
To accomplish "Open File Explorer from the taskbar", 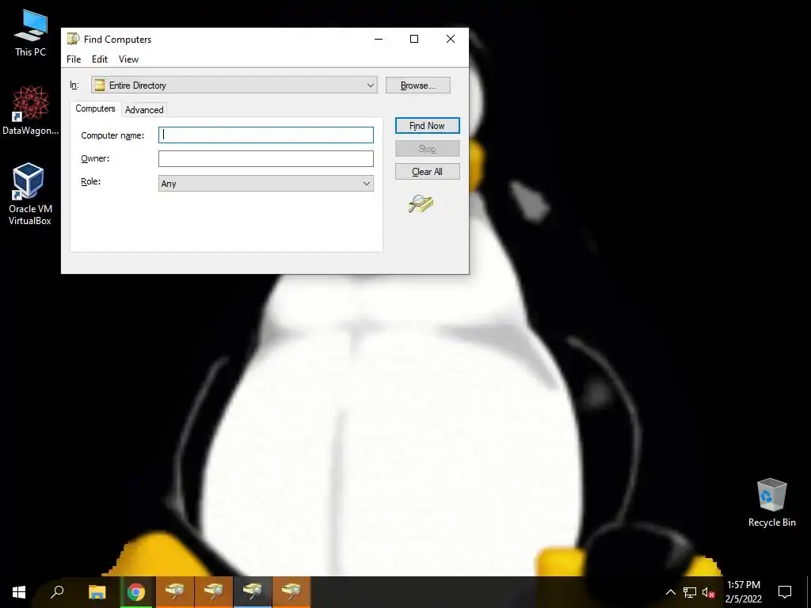I will pos(97,592).
